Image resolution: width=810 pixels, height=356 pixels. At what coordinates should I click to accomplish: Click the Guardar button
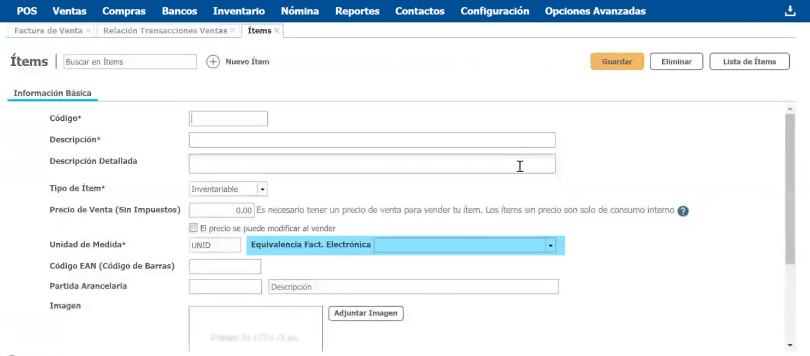617,62
